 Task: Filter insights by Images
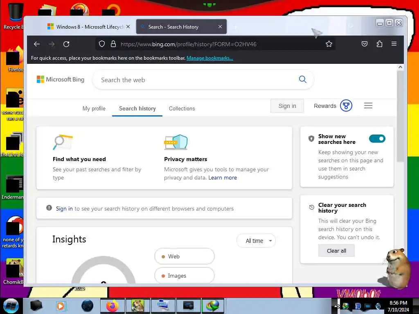(185, 276)
